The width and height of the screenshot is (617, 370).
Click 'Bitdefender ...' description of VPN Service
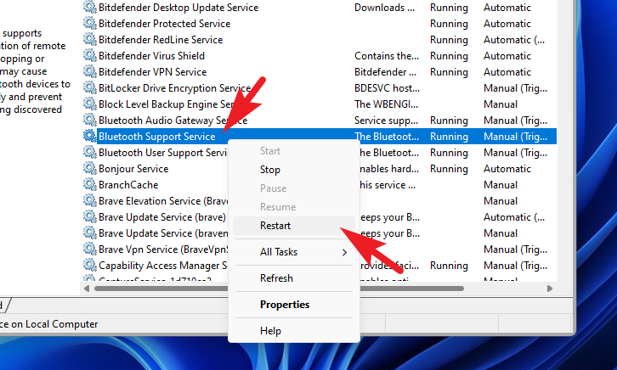385,72
